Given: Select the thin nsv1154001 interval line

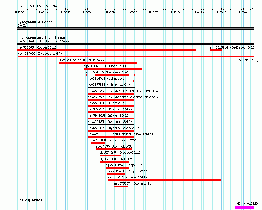Looking at the screenshot, I should [111, 81].
